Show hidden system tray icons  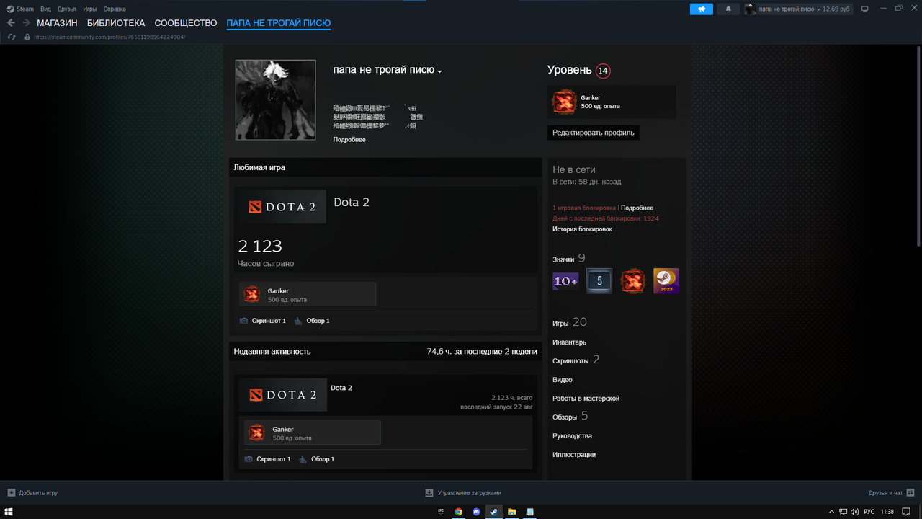click(x=831, y=512)
